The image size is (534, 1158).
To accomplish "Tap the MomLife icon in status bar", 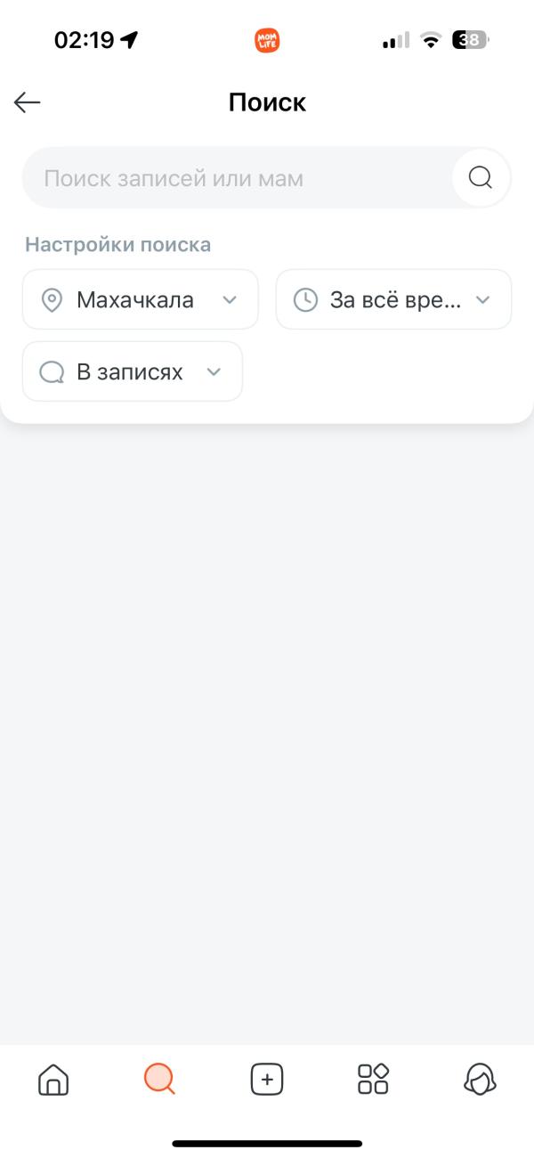I will 267,40.
